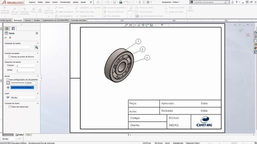
Task: Open the Inserir menu
Action: point(55,2)
